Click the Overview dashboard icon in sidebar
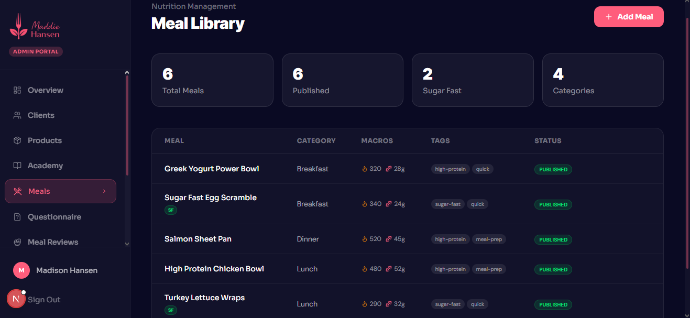The width and height of the screenshot is (690, 318). (17, 90)
